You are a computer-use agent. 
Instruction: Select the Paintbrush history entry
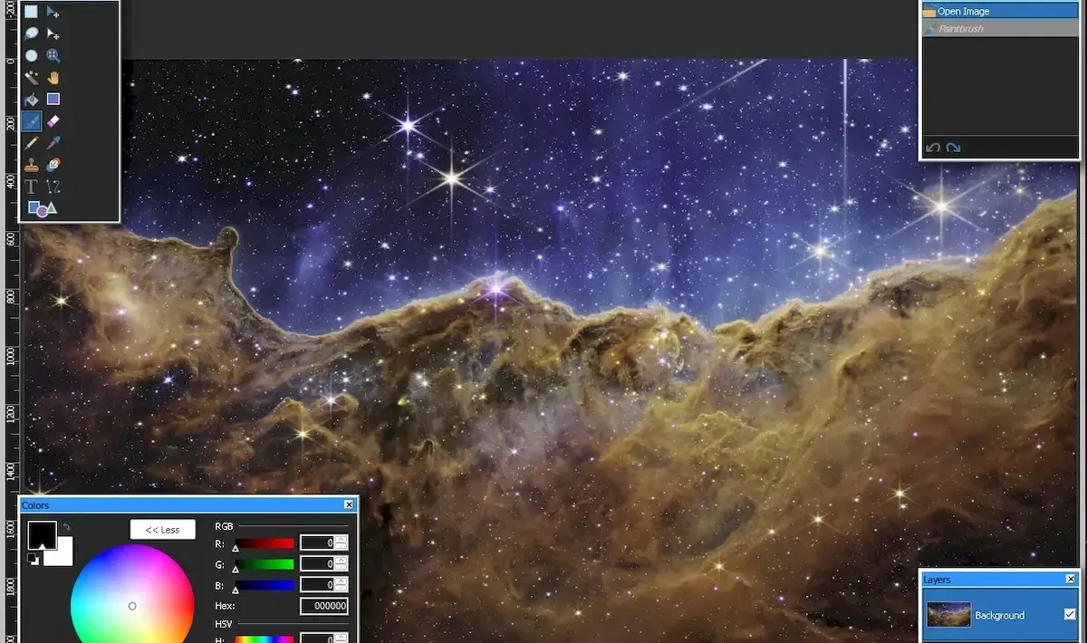pyautogui.click(x=1000, y=29)
